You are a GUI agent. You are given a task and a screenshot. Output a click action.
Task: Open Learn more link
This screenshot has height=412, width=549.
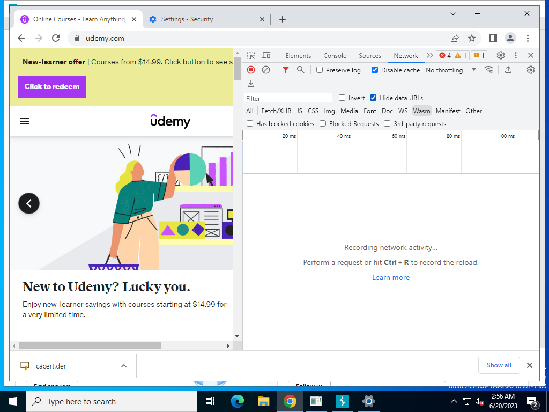tap(391, 277)
